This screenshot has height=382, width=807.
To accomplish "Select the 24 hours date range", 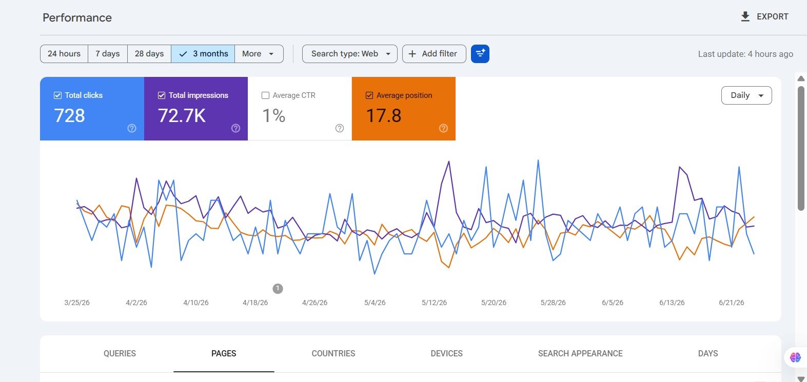I will pos(64,54).
